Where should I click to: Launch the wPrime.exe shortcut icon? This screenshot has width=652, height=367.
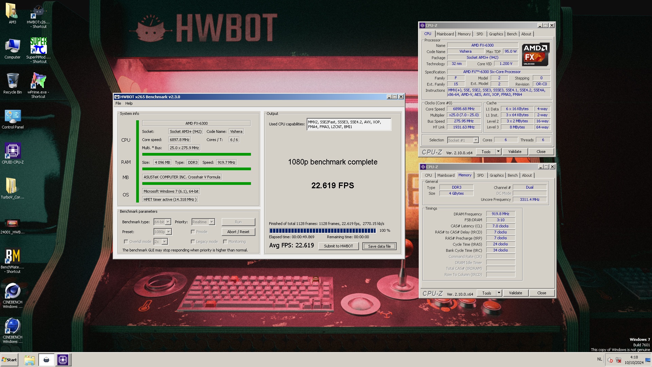coord(38,85)
